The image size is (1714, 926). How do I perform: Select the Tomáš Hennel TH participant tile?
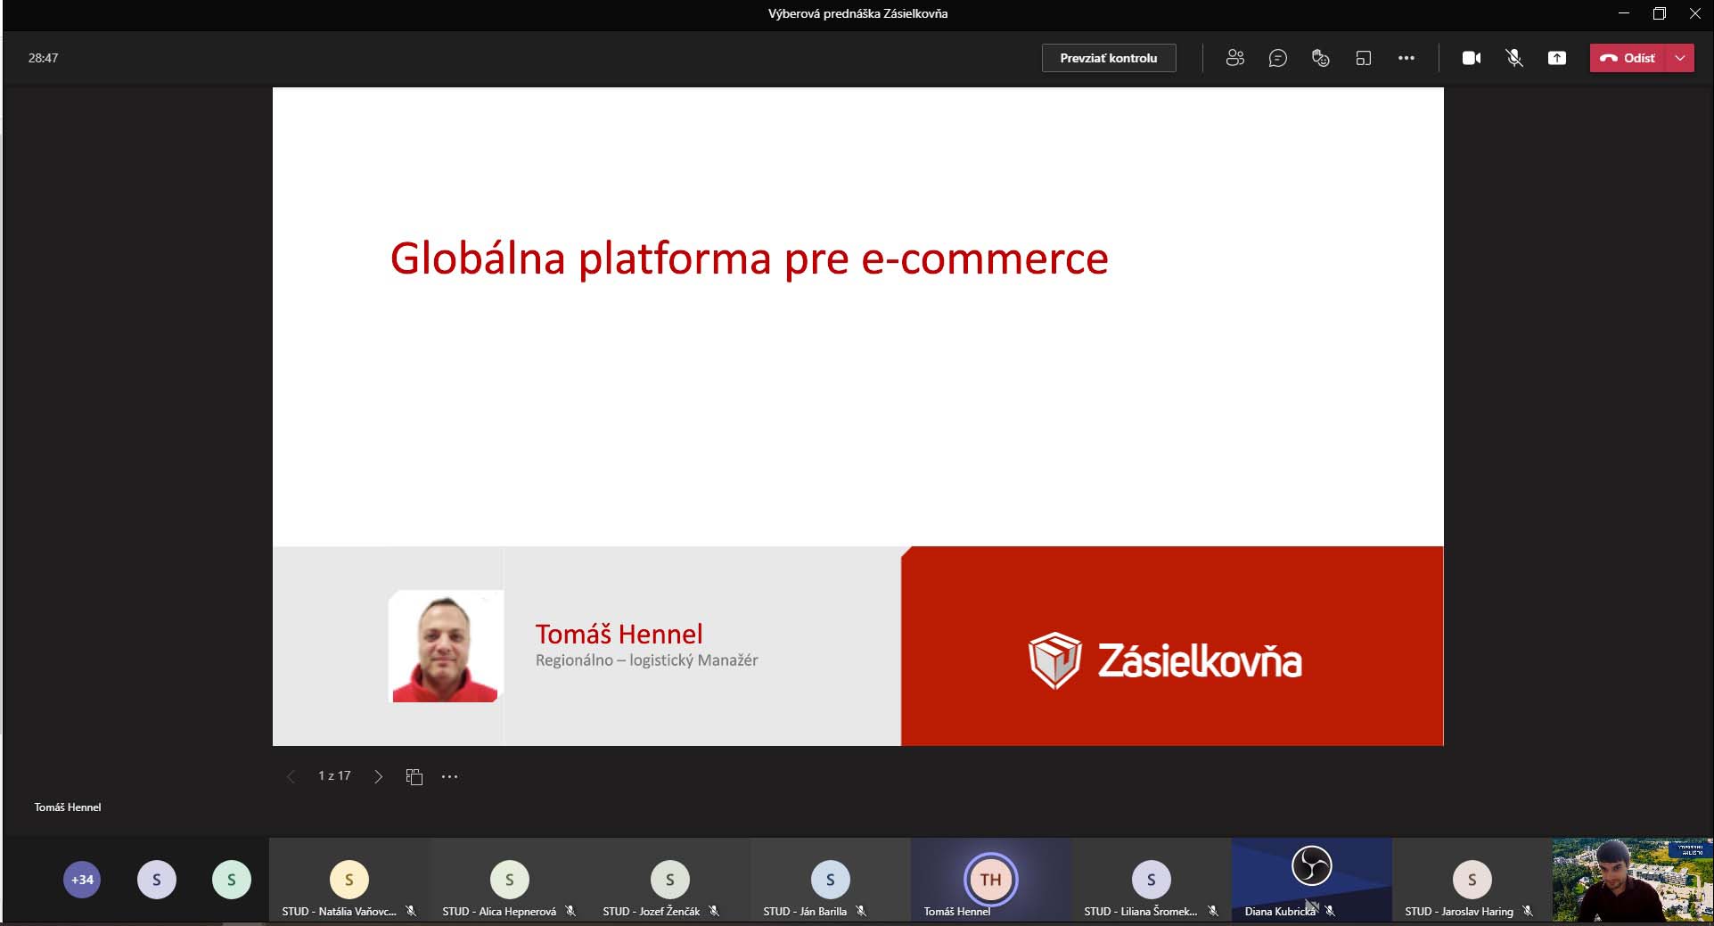click(990, 879)
